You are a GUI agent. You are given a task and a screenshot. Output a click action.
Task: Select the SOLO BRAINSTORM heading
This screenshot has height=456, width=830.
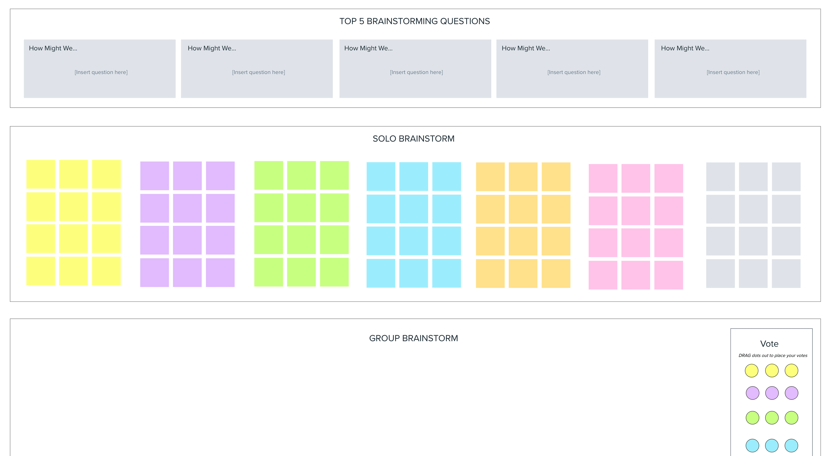click(413, 139)
